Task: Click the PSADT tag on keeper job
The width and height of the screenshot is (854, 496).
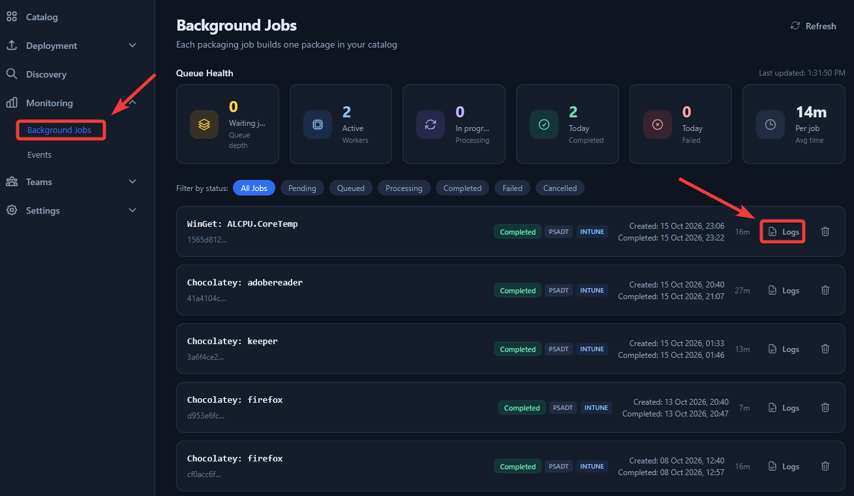Action: pos(559,349)
